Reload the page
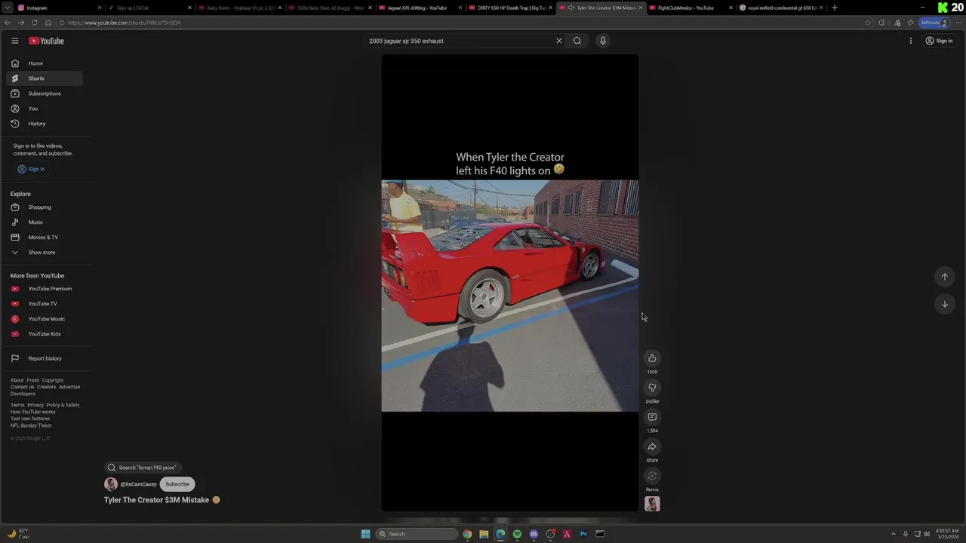This screenshot has height=543, width=966. pyautogui.click(x=34, y=23)
